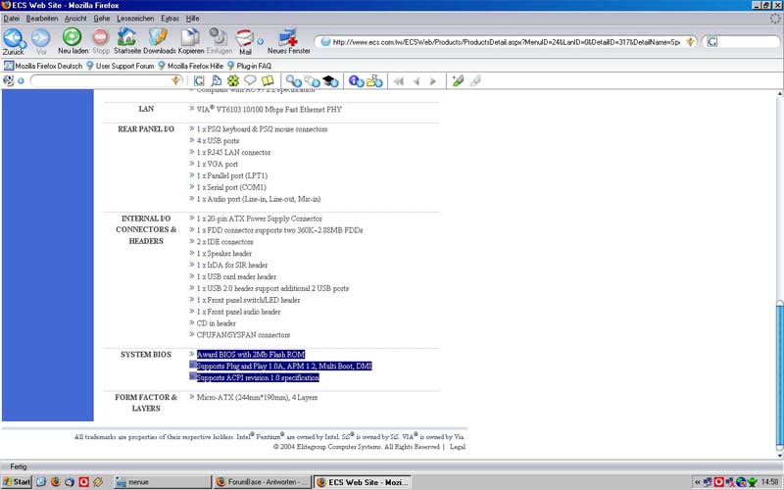
Task: Open the Bearbeiten menu
Action: click(42, 19)
